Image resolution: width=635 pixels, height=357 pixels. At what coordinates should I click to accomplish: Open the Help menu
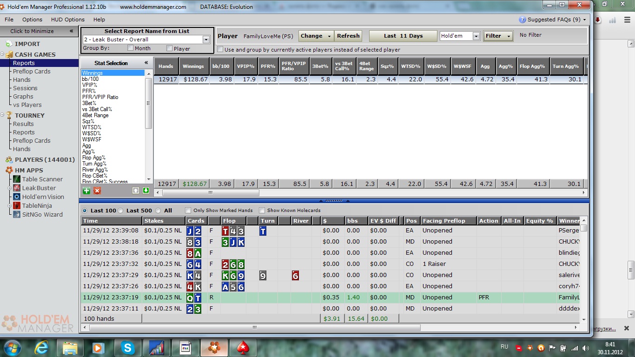point(99,20)
